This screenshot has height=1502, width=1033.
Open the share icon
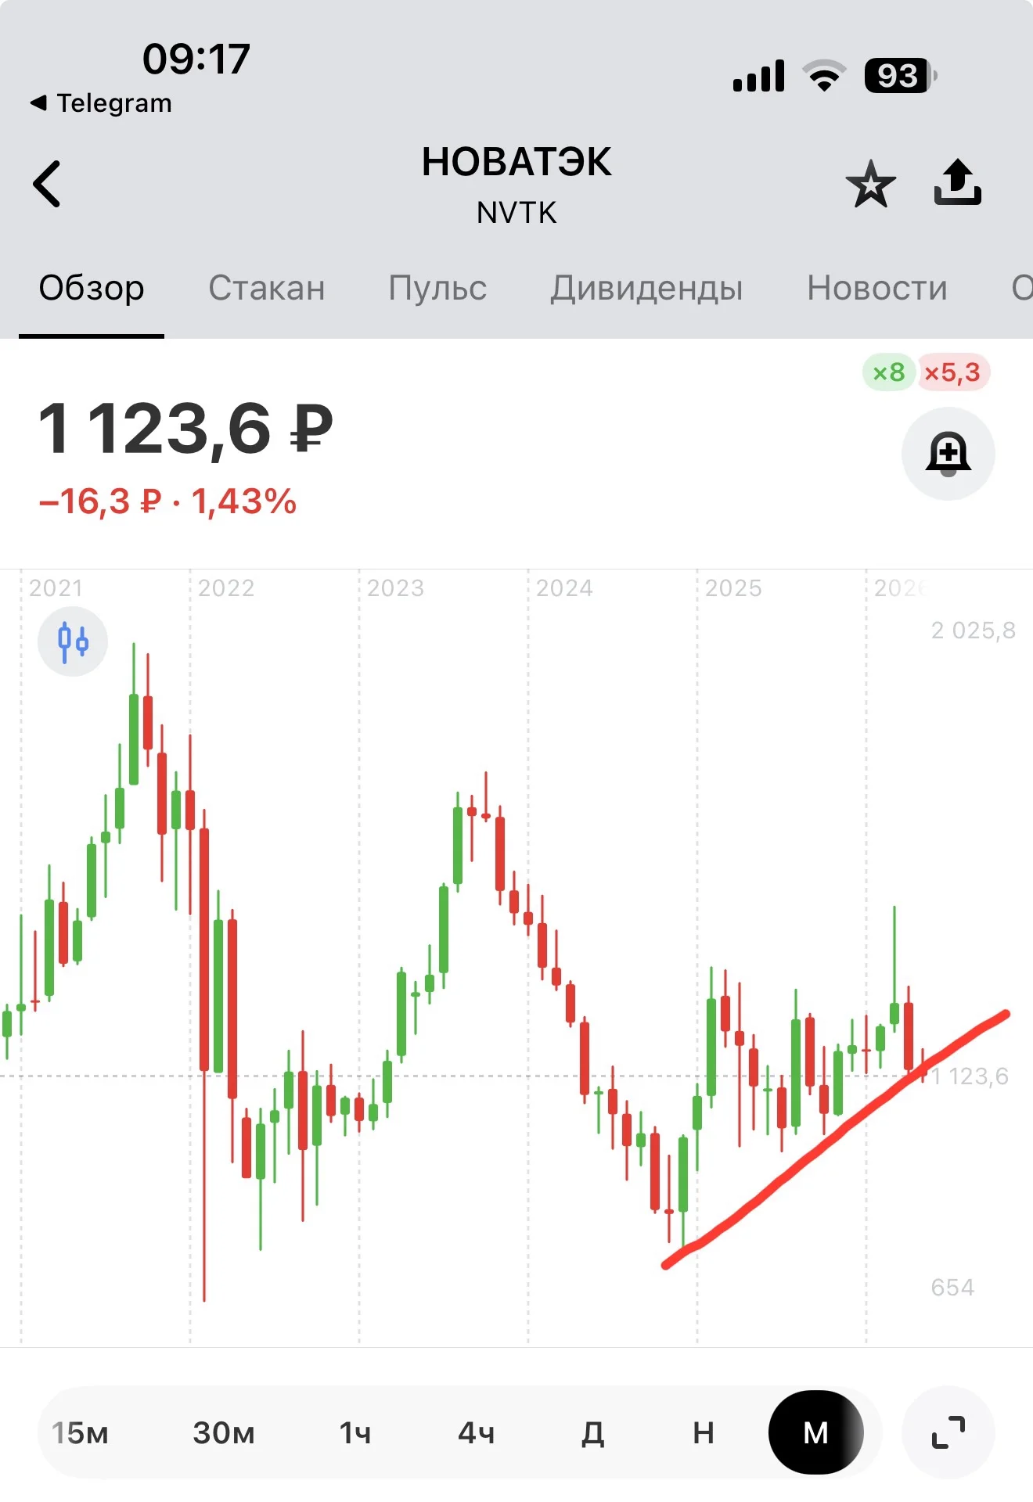pyautogui.click(x=958, y=182)
